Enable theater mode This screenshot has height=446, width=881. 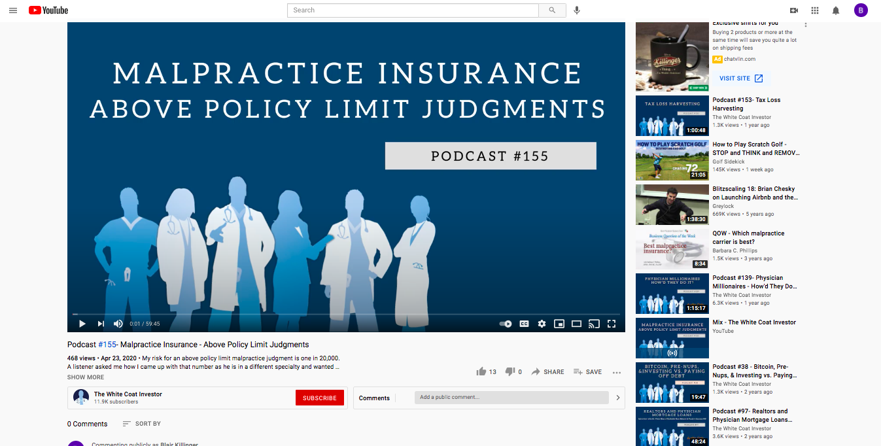coord(576,324)
